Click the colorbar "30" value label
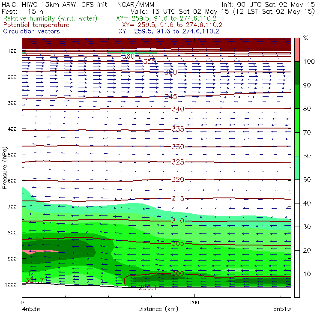Viewport: 317px width, 317px height. point(307,227)
